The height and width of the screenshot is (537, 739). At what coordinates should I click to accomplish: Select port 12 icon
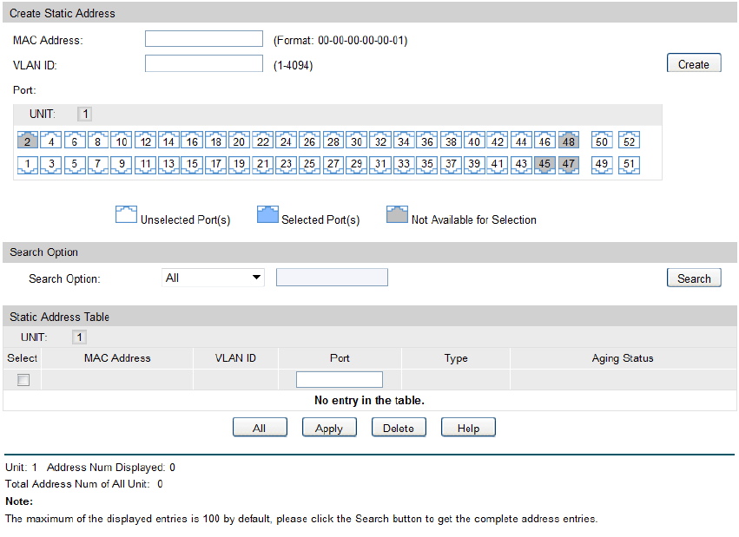[145, 141]
